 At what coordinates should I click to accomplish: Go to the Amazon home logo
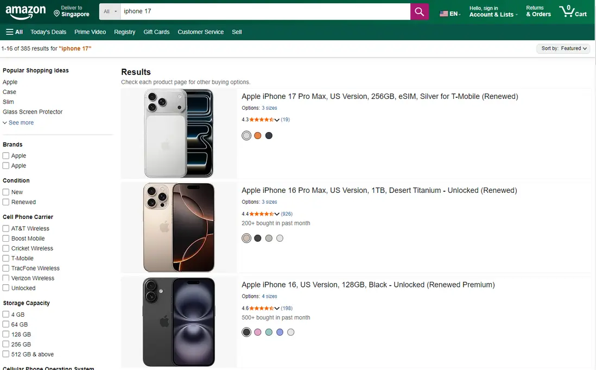(x=26, y=11)
